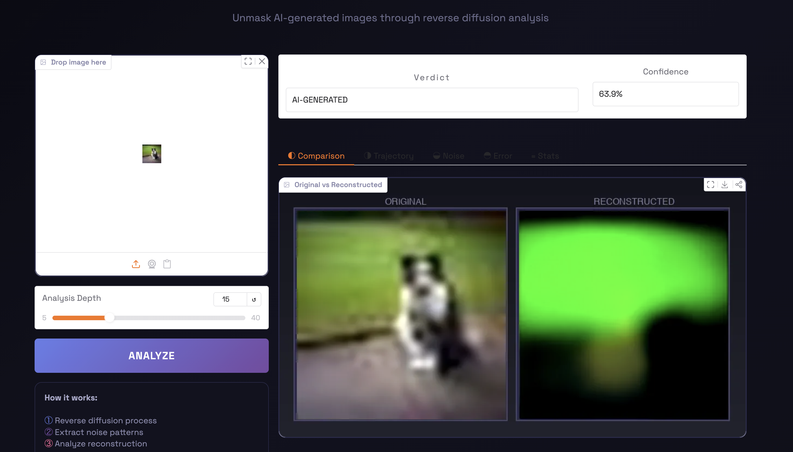View comparison result in fullscreen
This screenshot has width=793, height=452.
[710, 184]
